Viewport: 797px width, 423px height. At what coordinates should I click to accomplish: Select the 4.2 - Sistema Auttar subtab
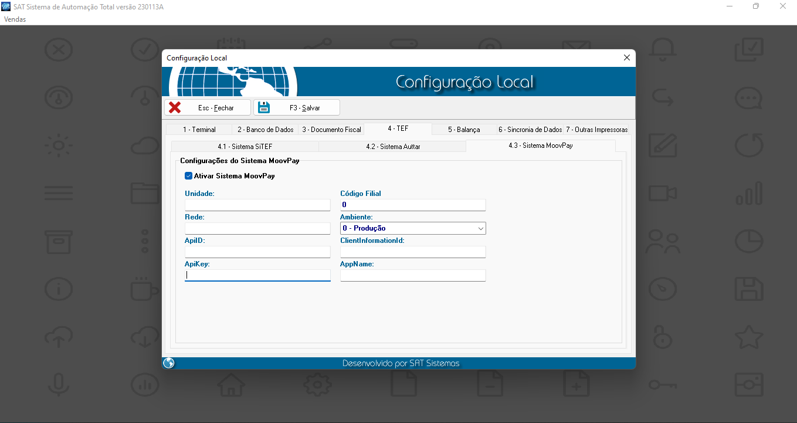(392, 147)
